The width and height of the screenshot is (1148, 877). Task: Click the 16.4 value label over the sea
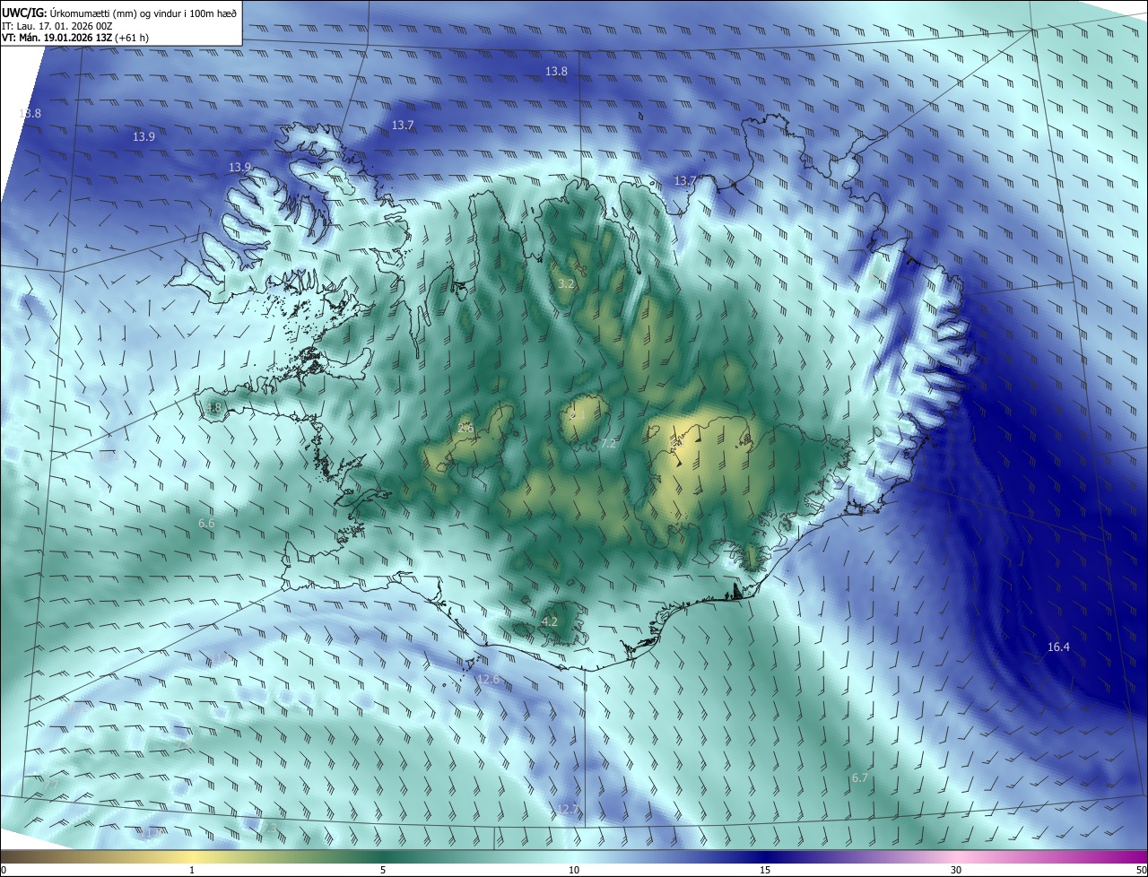pos(1058,647)
